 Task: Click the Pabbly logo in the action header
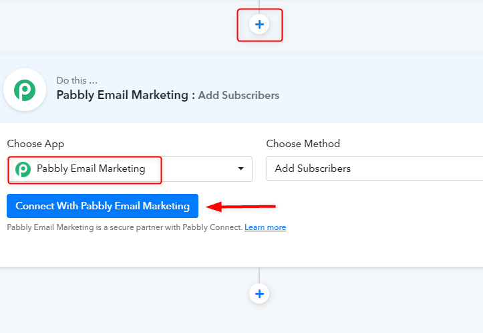25,90
